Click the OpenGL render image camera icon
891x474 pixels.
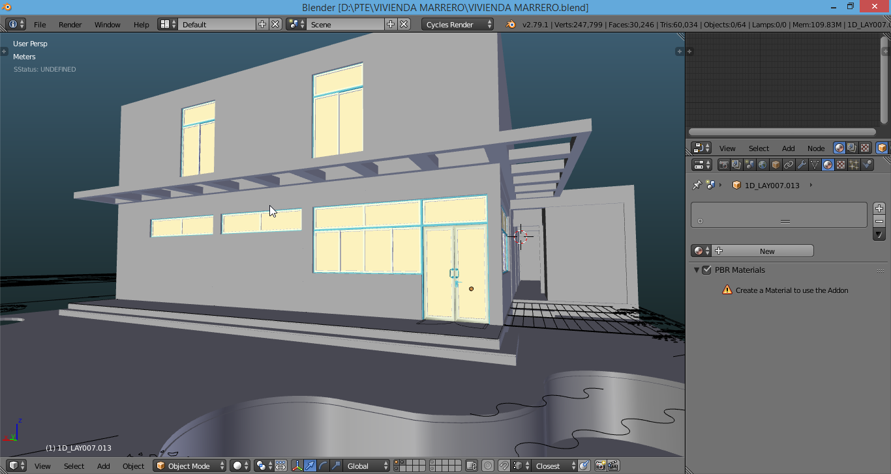click(x=600, y=466)
